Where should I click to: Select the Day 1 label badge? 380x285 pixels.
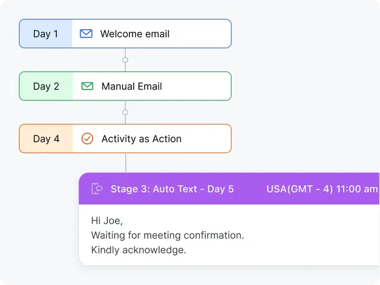[46, 34]
